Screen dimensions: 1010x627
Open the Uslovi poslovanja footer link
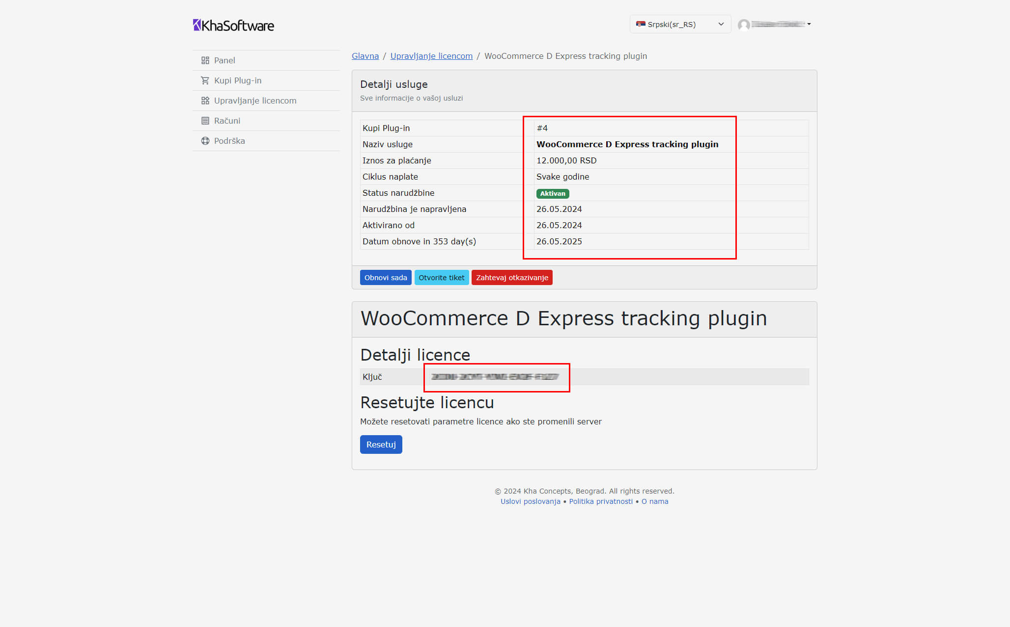tap(531, 501)
